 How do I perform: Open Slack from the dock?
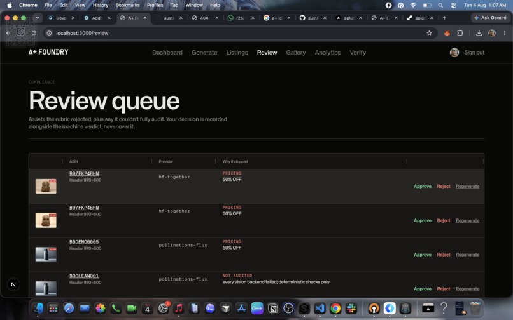351,308
